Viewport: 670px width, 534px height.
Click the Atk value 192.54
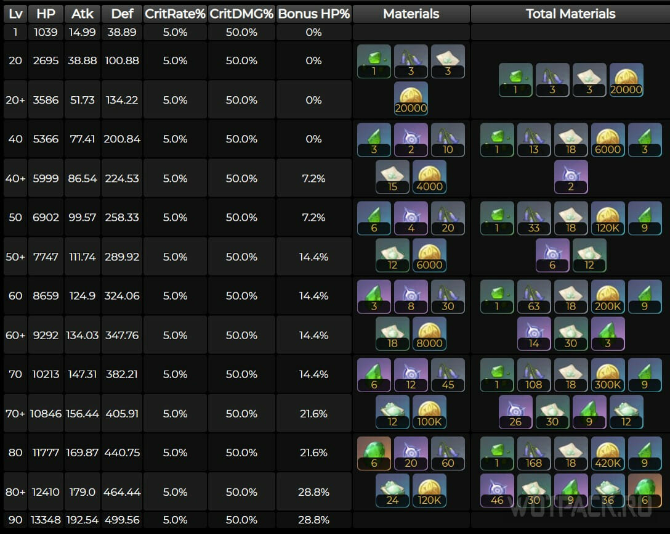pyautogui.click(x=83, y=520)
